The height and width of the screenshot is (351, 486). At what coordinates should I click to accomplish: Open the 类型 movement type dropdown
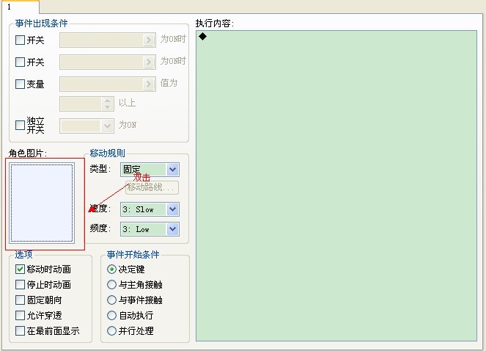tap(173, 170)
